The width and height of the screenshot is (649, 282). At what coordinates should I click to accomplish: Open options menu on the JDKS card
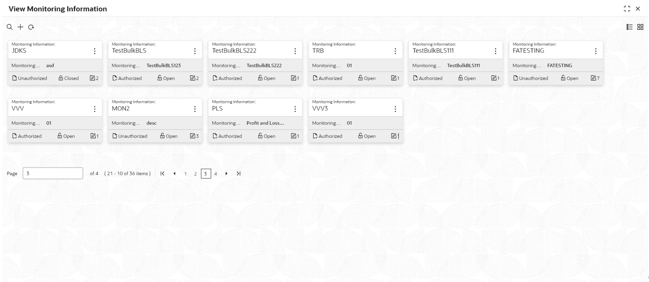(x=95, y=51)
